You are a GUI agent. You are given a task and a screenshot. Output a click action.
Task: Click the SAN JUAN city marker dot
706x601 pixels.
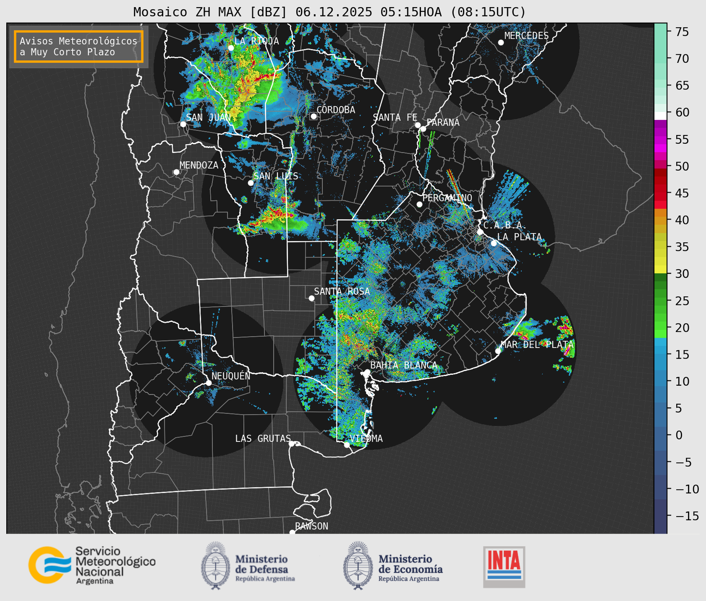(x=183, y=124)
